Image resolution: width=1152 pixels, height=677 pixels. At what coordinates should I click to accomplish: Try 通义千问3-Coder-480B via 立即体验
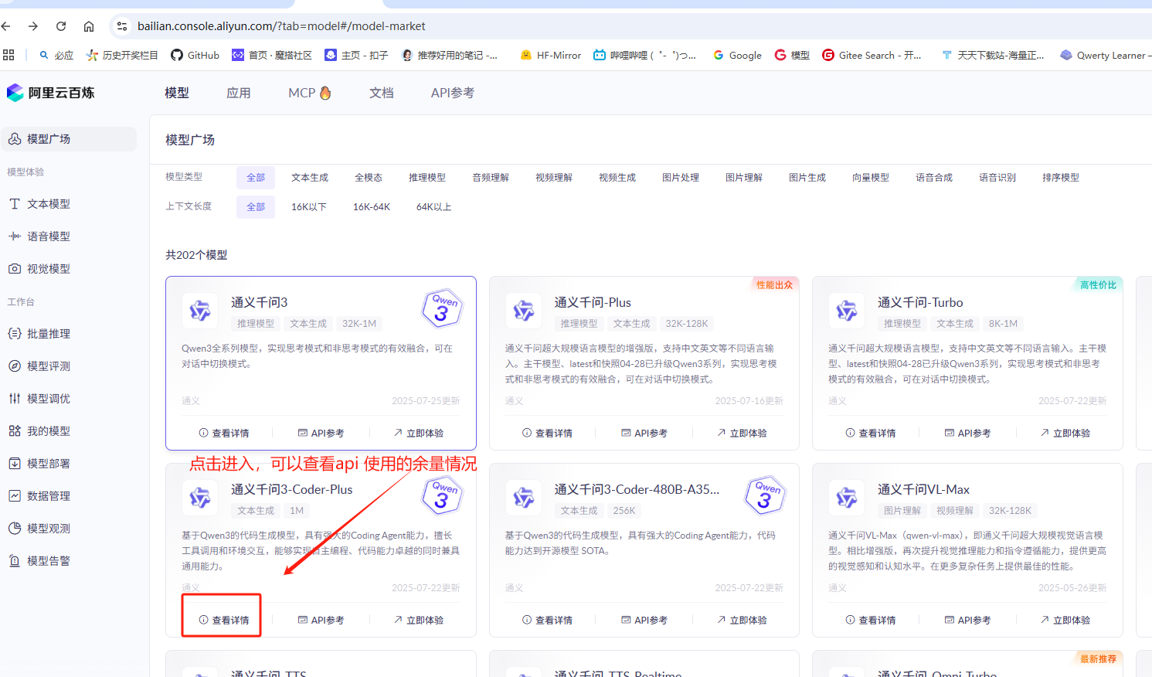click(x=742, y=621)
